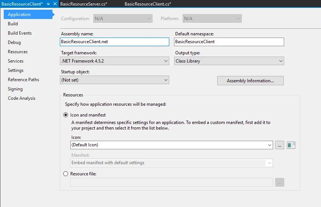
Task: Click the 'Assembly name:' label
Action: tap(77, 34)
